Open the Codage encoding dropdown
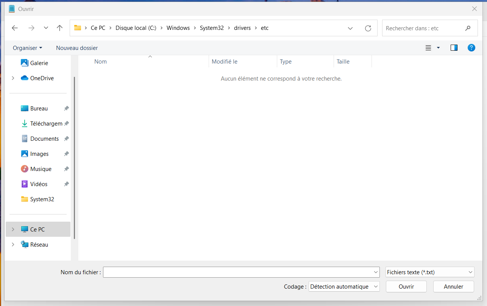The height and width of the screenshot is (306, 487). (x=344, y=287)
